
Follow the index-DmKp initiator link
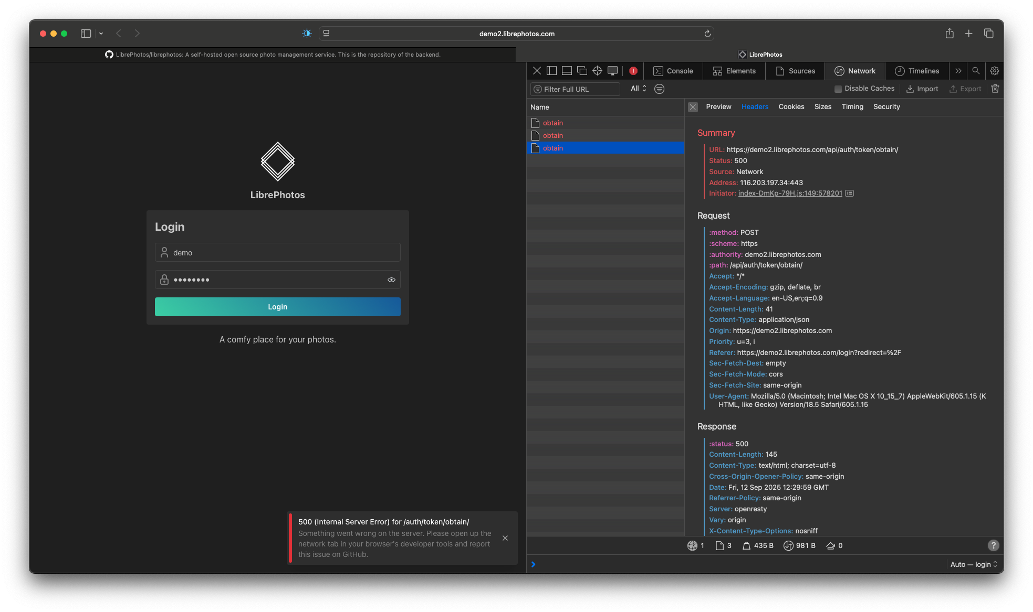click(790, 194)
